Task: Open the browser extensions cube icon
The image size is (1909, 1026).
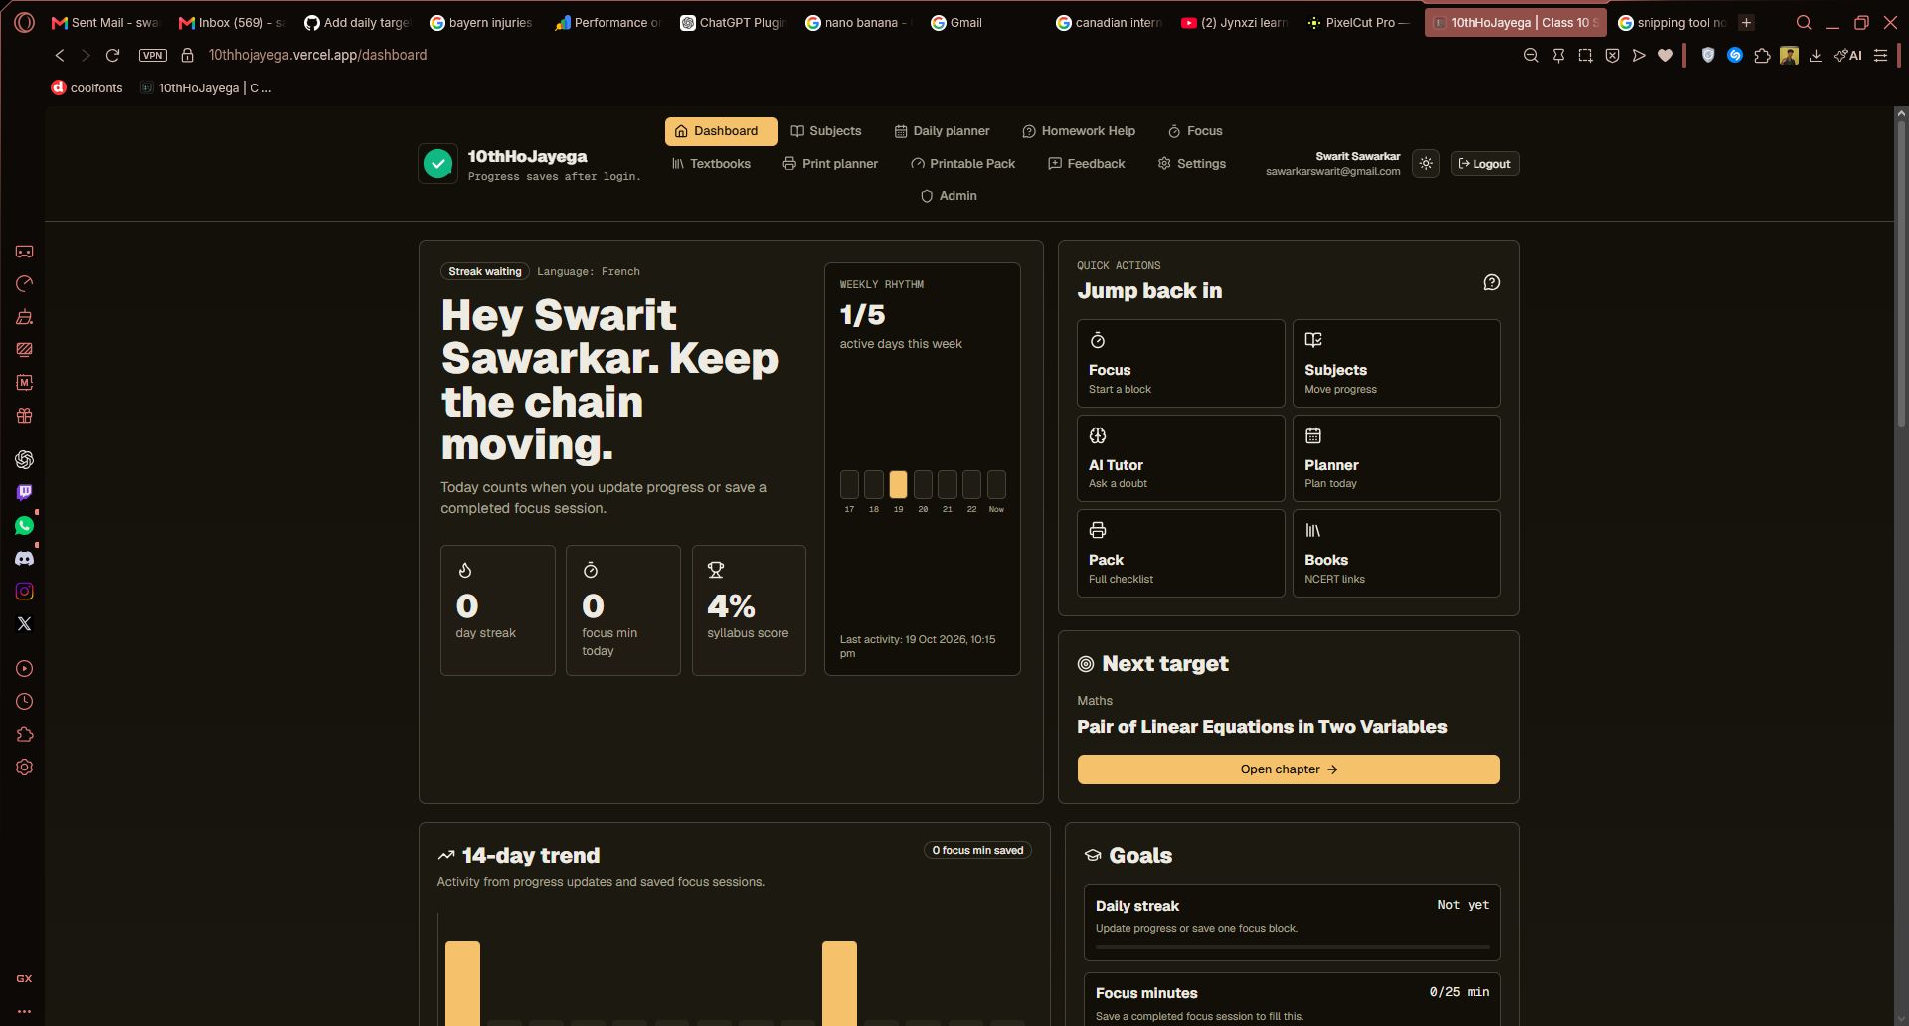Action: point(1762,56)
